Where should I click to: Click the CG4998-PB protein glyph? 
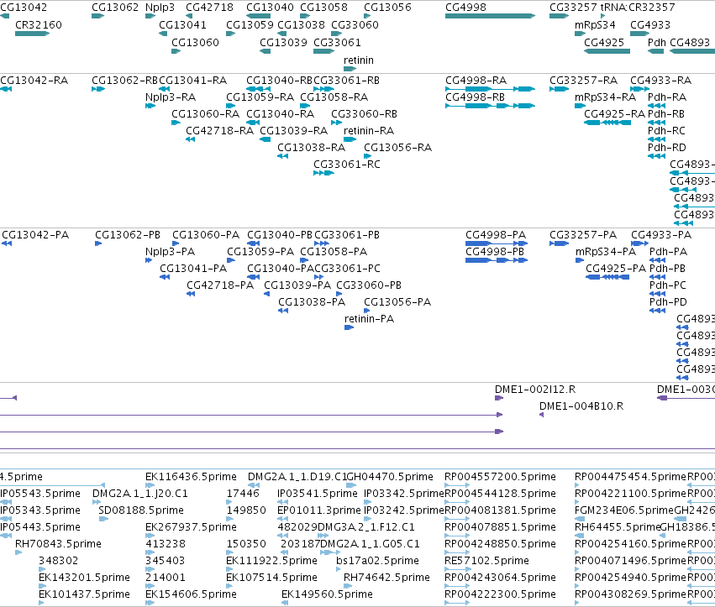(x=497, y=260)
